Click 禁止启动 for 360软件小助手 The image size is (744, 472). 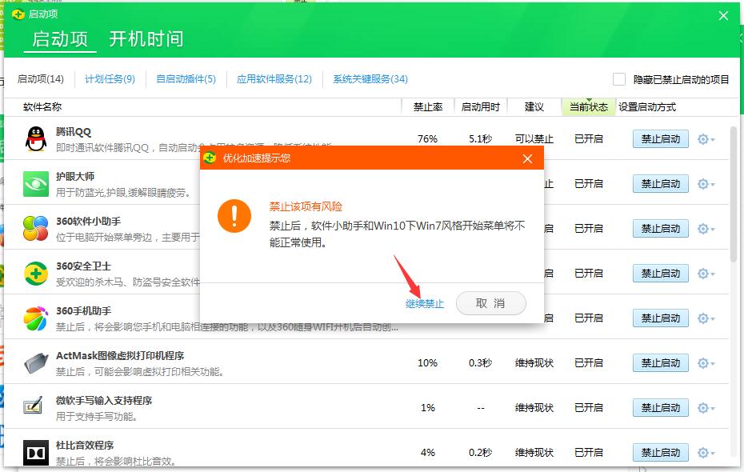[661, 229]
